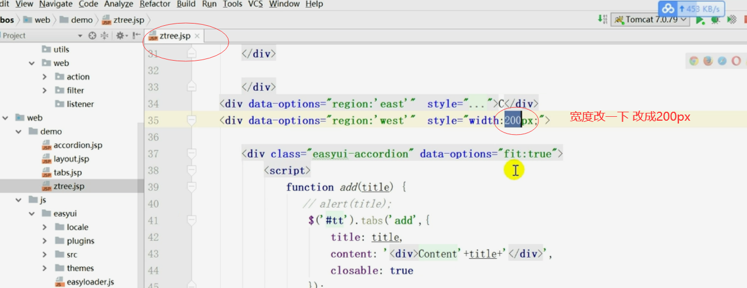Screen dimensions: 747x288
Task: Toggle code fold marker on line 39
Action: 192,187
